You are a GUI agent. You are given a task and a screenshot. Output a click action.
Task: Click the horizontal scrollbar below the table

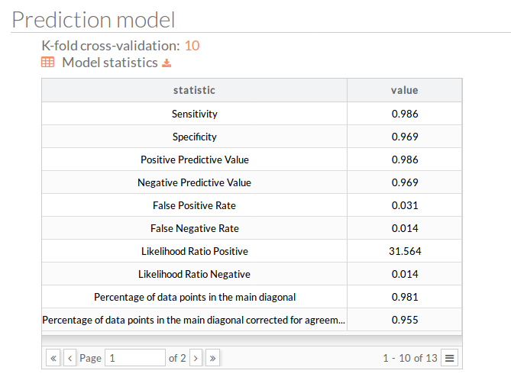pyautogui.click(x=251, y=340)
